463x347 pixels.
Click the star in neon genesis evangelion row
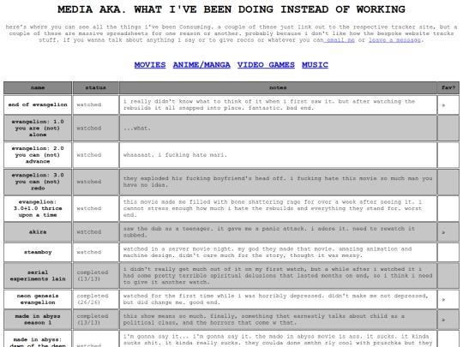[443, 300]
